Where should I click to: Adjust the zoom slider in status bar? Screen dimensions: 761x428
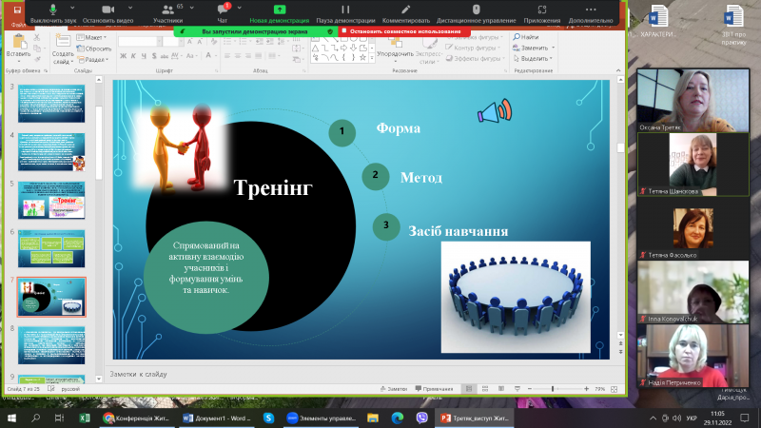tap(554, 389)
